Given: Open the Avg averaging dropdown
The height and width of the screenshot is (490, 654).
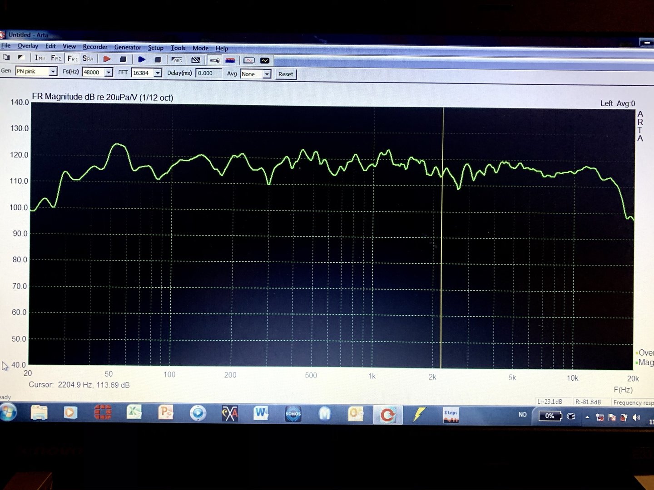Looking at the screenshot, I should 267,74.
